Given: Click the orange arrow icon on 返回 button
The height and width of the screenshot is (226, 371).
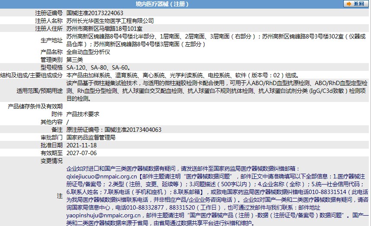Looking at the screenshot, I should click(x=349, y=4).
